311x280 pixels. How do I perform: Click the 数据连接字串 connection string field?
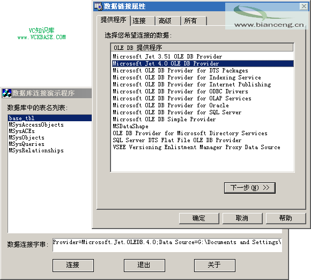pos(167,245)
